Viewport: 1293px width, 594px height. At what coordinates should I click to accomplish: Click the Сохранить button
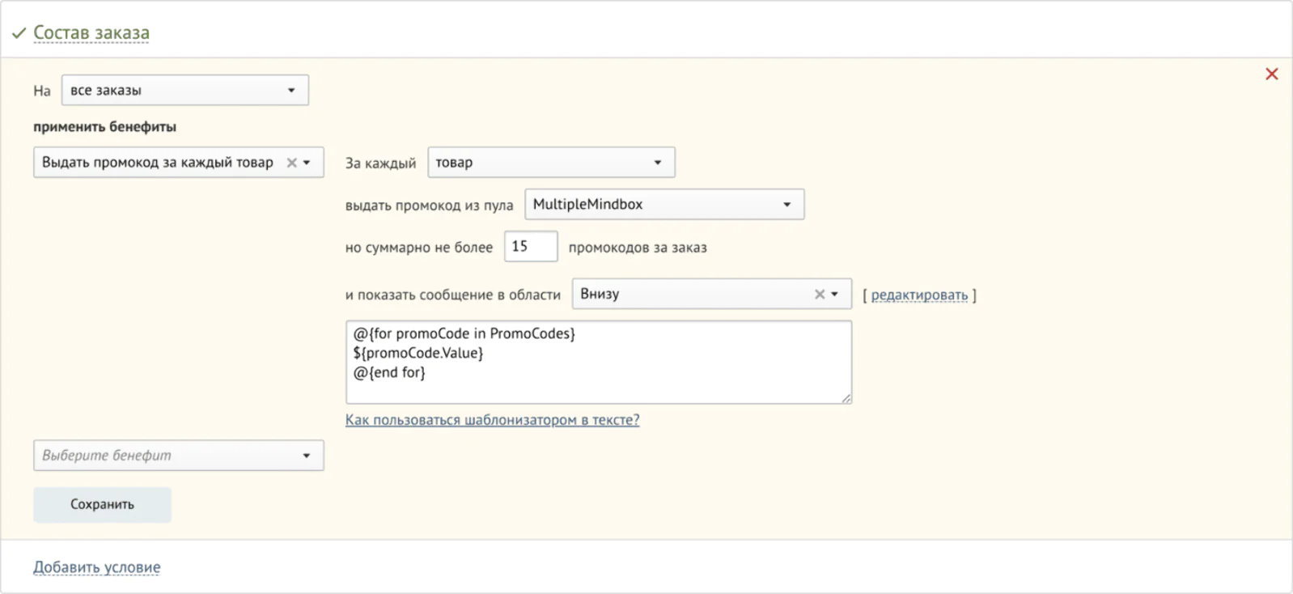click(102, 504)
